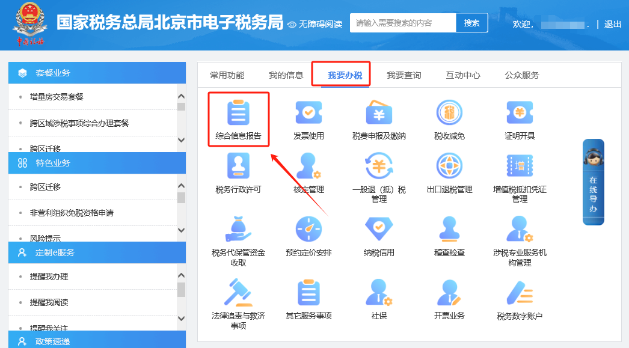This screenshot has height=348, width=629.
Task: Open 提醒我阅读 link
Action: (x=49, y=302)
